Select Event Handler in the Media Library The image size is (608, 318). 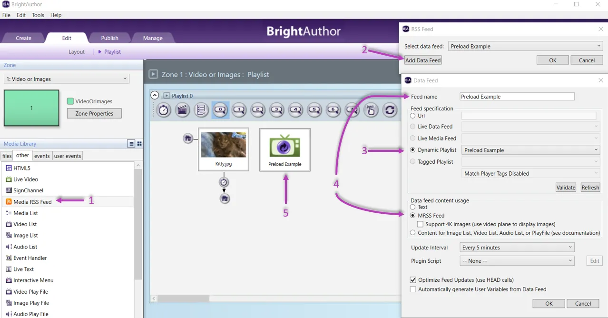(x=26, y=258)
